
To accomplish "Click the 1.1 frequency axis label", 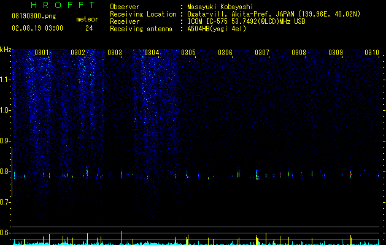I will [x=5, y=80].
